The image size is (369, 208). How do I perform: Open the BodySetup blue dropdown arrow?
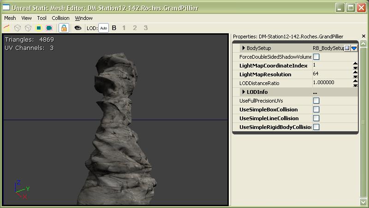354,48
